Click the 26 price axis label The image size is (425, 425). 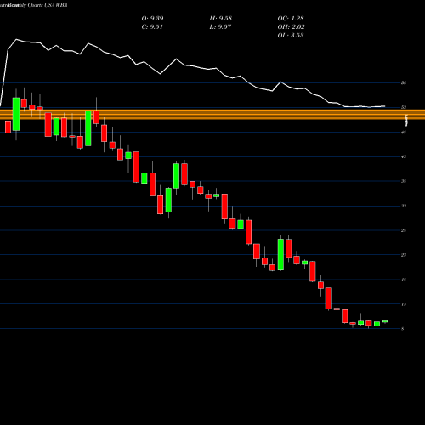[404, 230]
